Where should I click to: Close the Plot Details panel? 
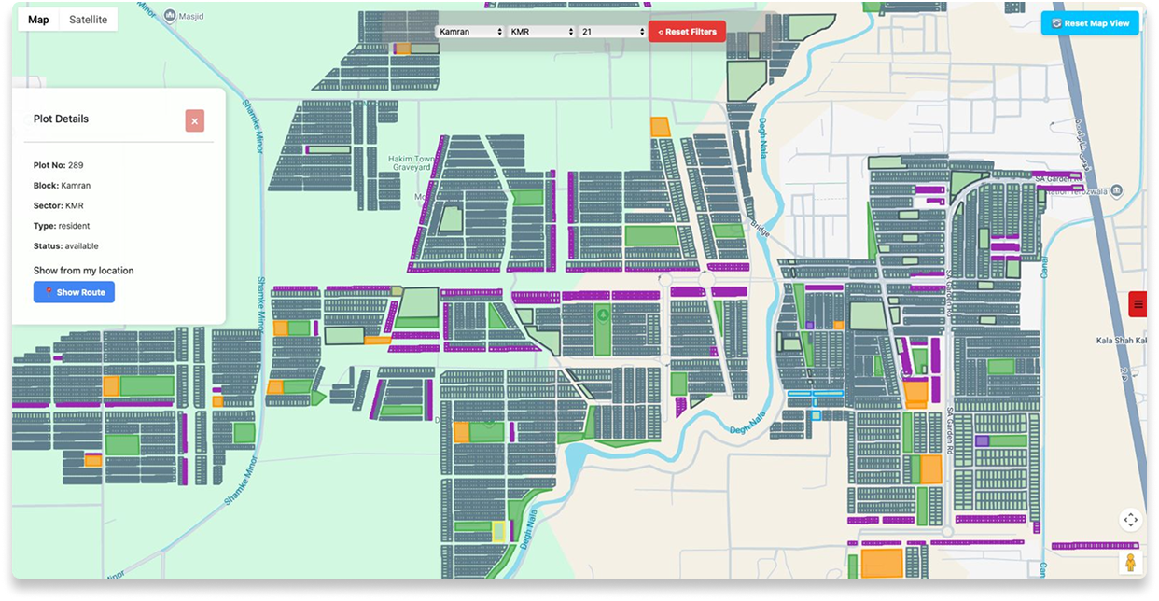(194, 120)
